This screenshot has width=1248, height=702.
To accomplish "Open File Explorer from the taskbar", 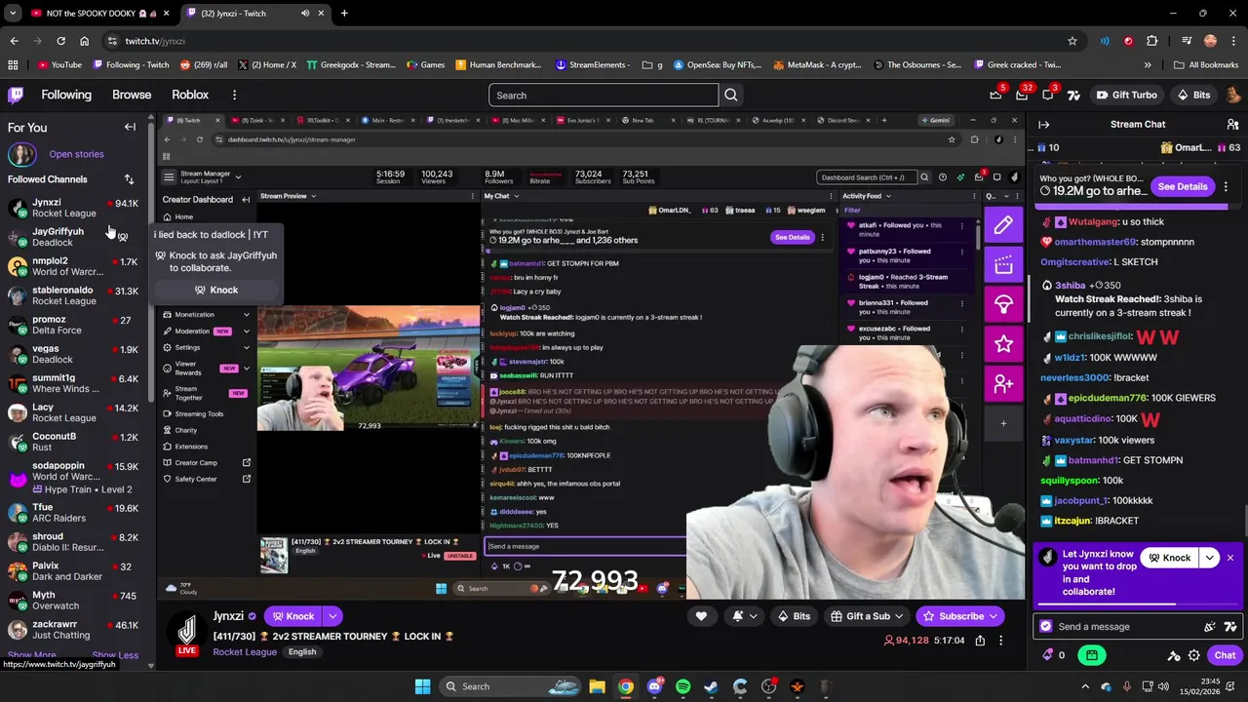I will click(x=597, y=686).
